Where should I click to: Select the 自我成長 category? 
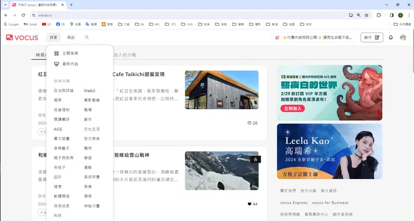click(62, 206)
